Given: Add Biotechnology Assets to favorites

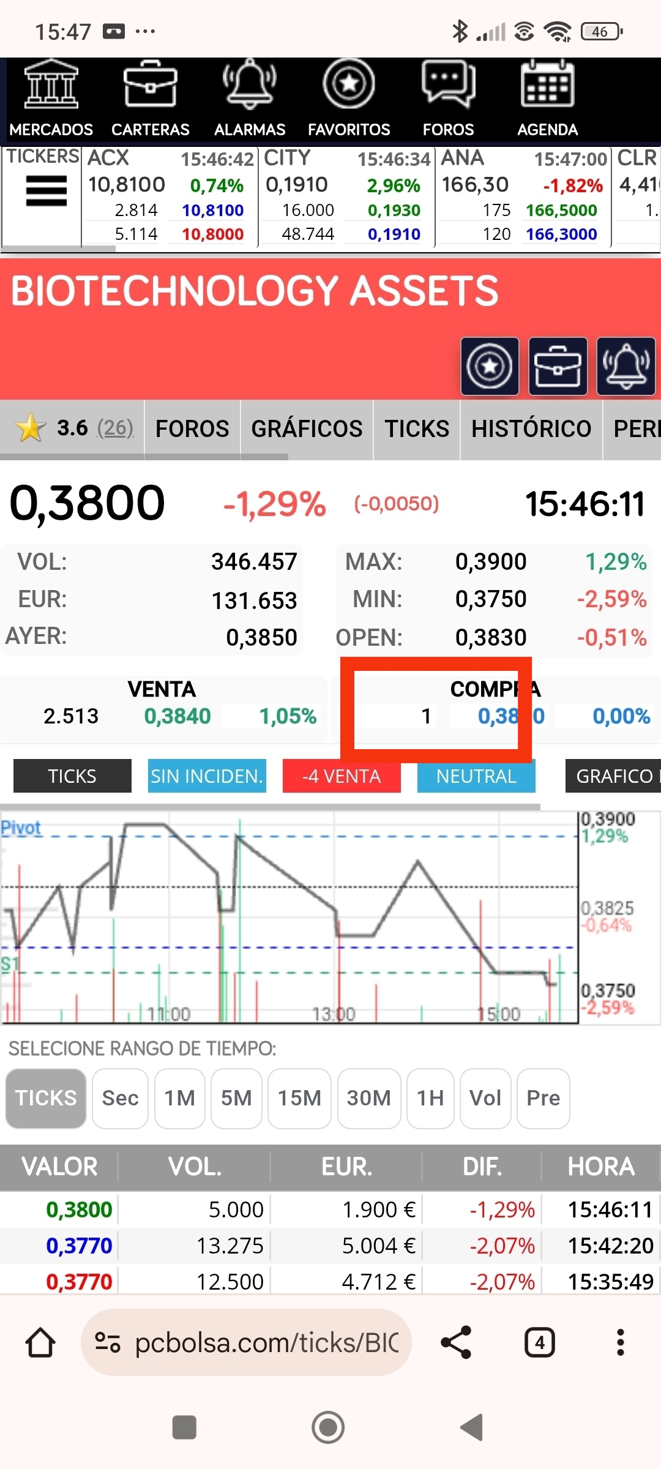Looking at the screenshot, I should click(490, 367).
